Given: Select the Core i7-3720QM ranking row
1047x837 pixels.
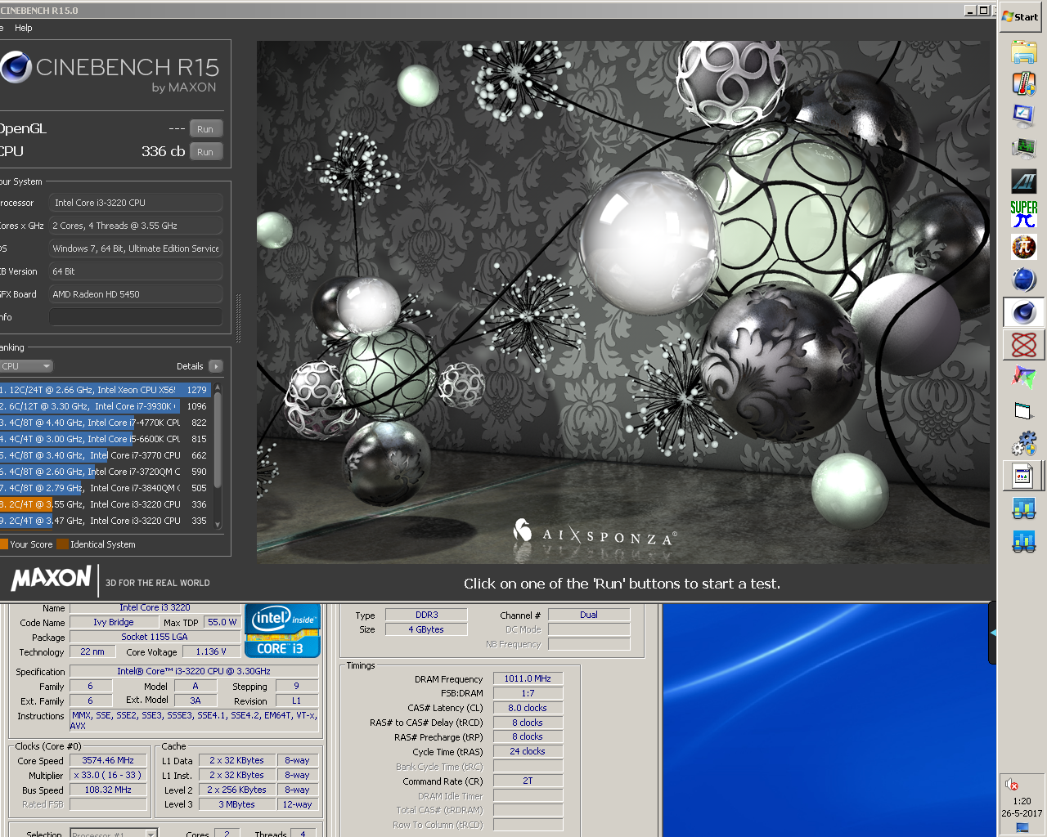Looking at the screenshot, I should [106, 472].
